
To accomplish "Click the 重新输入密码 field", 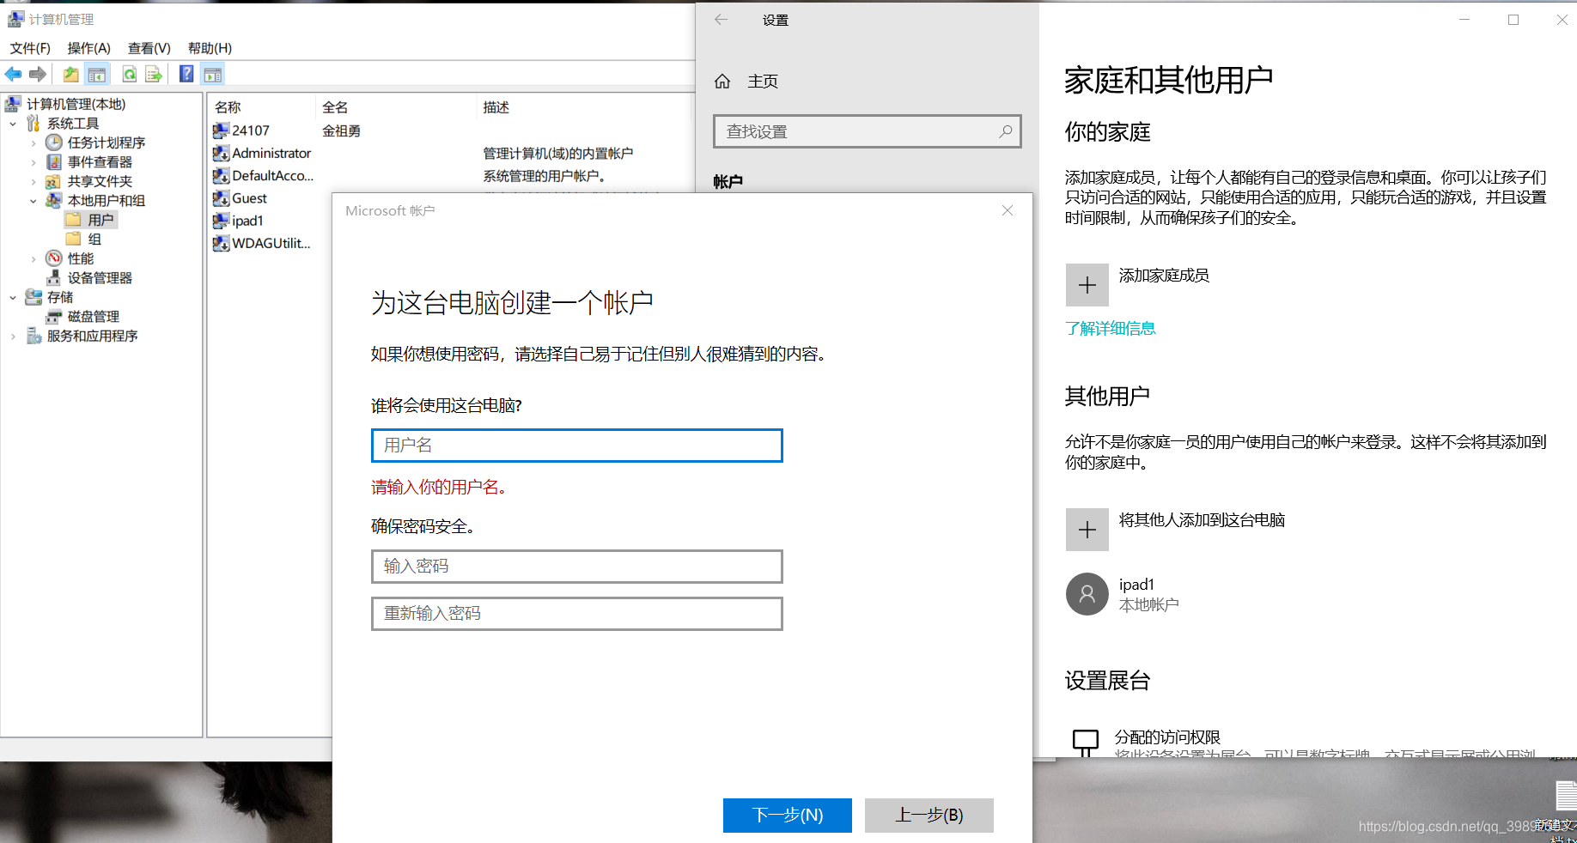I will (x=577, y=614).
